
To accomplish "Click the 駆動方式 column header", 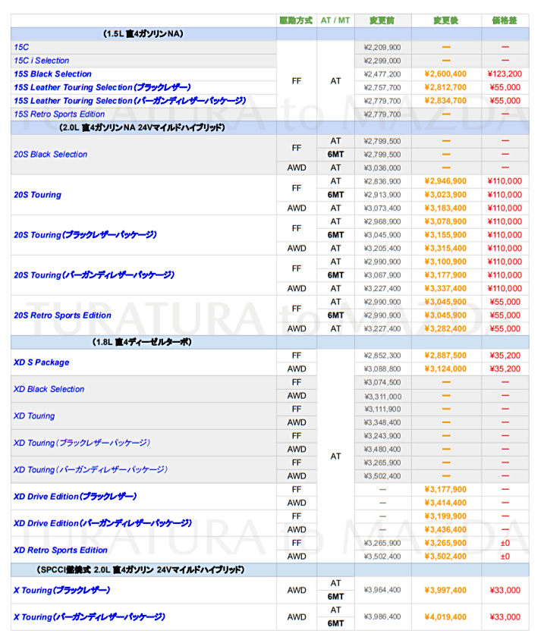I will [296, 20].
